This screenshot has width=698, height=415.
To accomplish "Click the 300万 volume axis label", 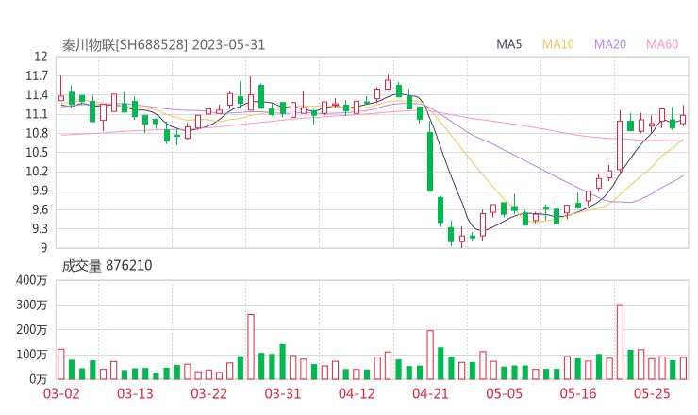I will pyautogui.click(x=32, y=305).
